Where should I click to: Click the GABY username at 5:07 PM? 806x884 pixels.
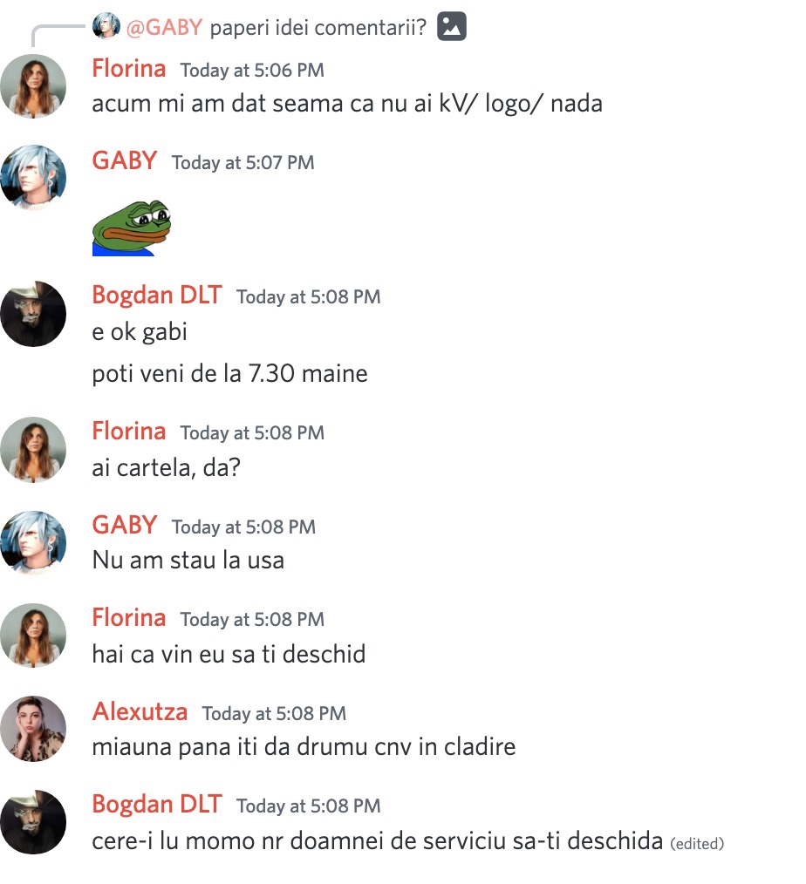[x=125, y=160]
